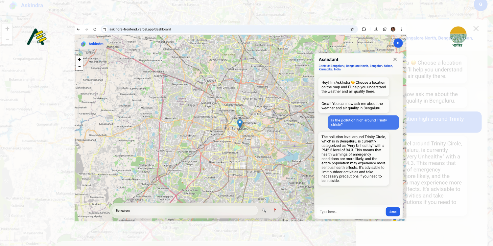Zoom in the map with plus button

point(79,59)
